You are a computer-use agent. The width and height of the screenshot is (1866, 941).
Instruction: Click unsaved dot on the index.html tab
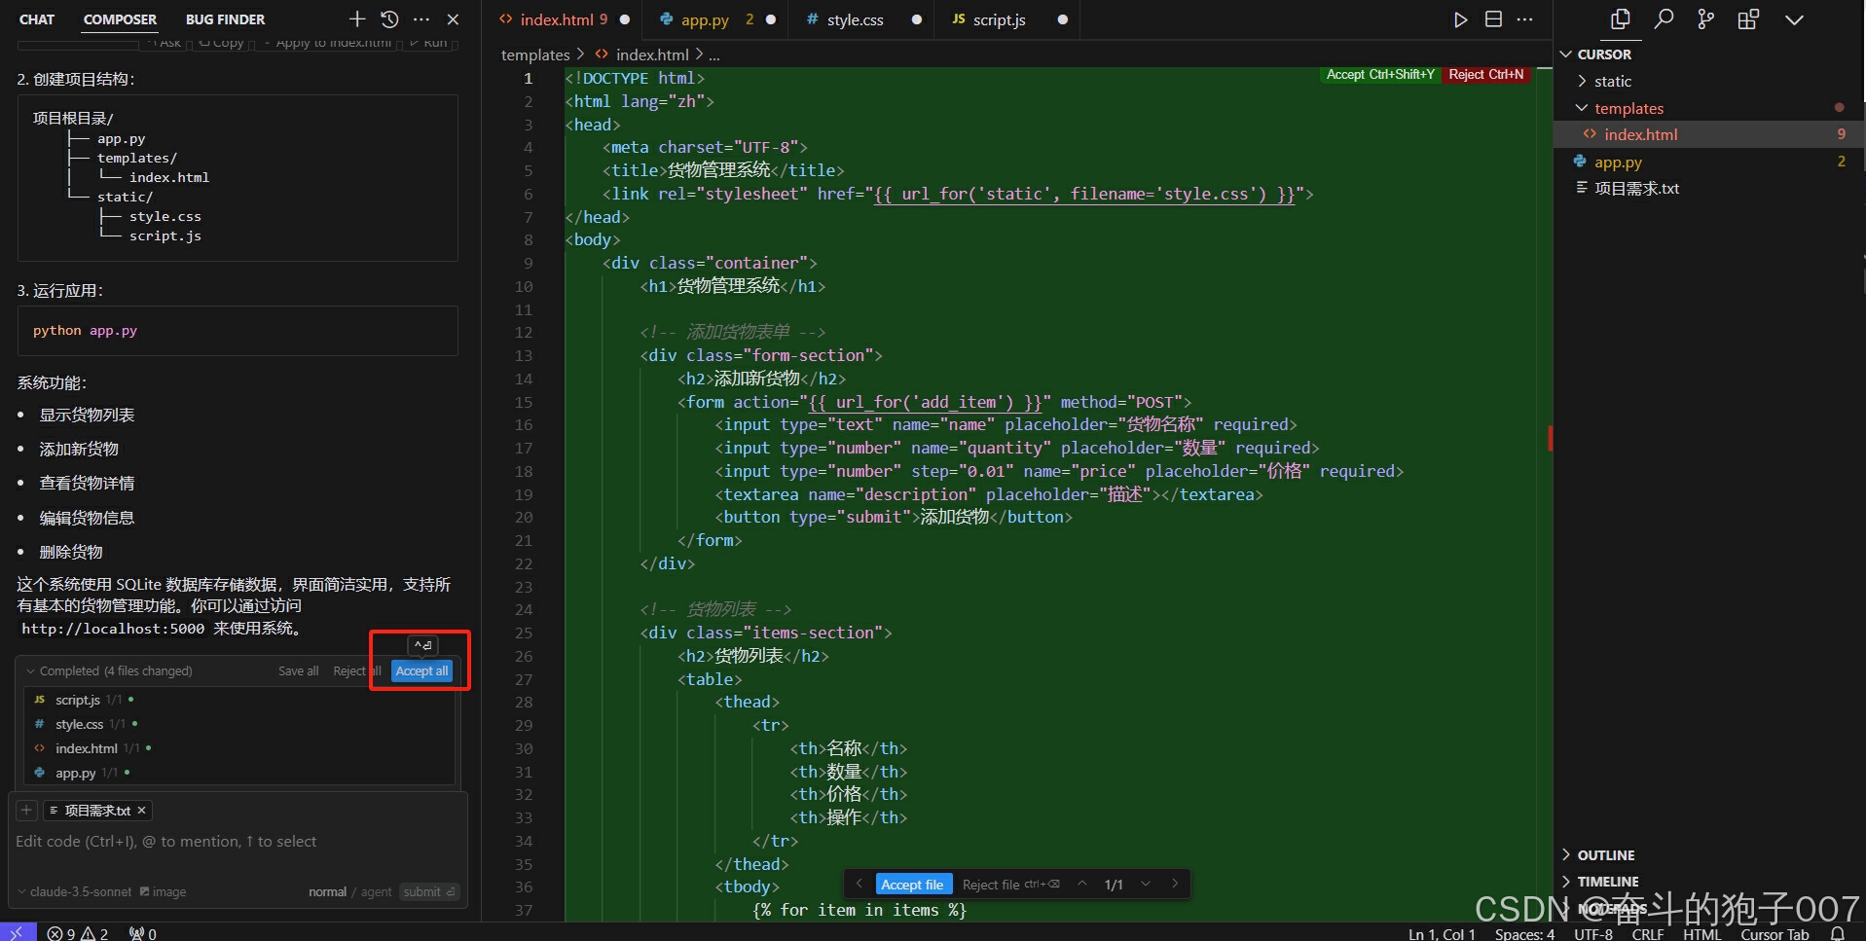[x=624, y=19]
